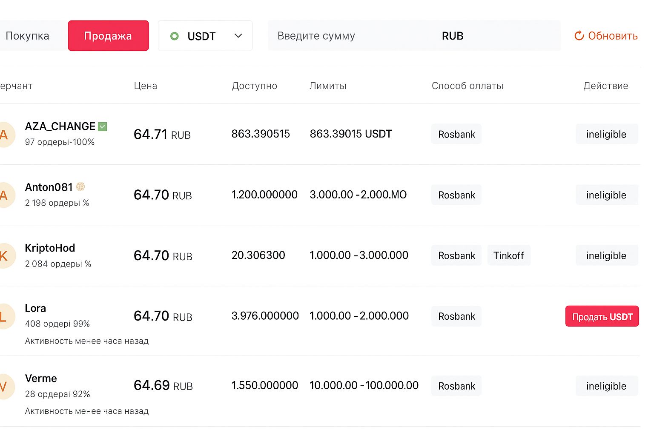Image resolution: width=654 pixels, height=436 pixels.
Task: Click the Цена column header
Action: (145, 86)
